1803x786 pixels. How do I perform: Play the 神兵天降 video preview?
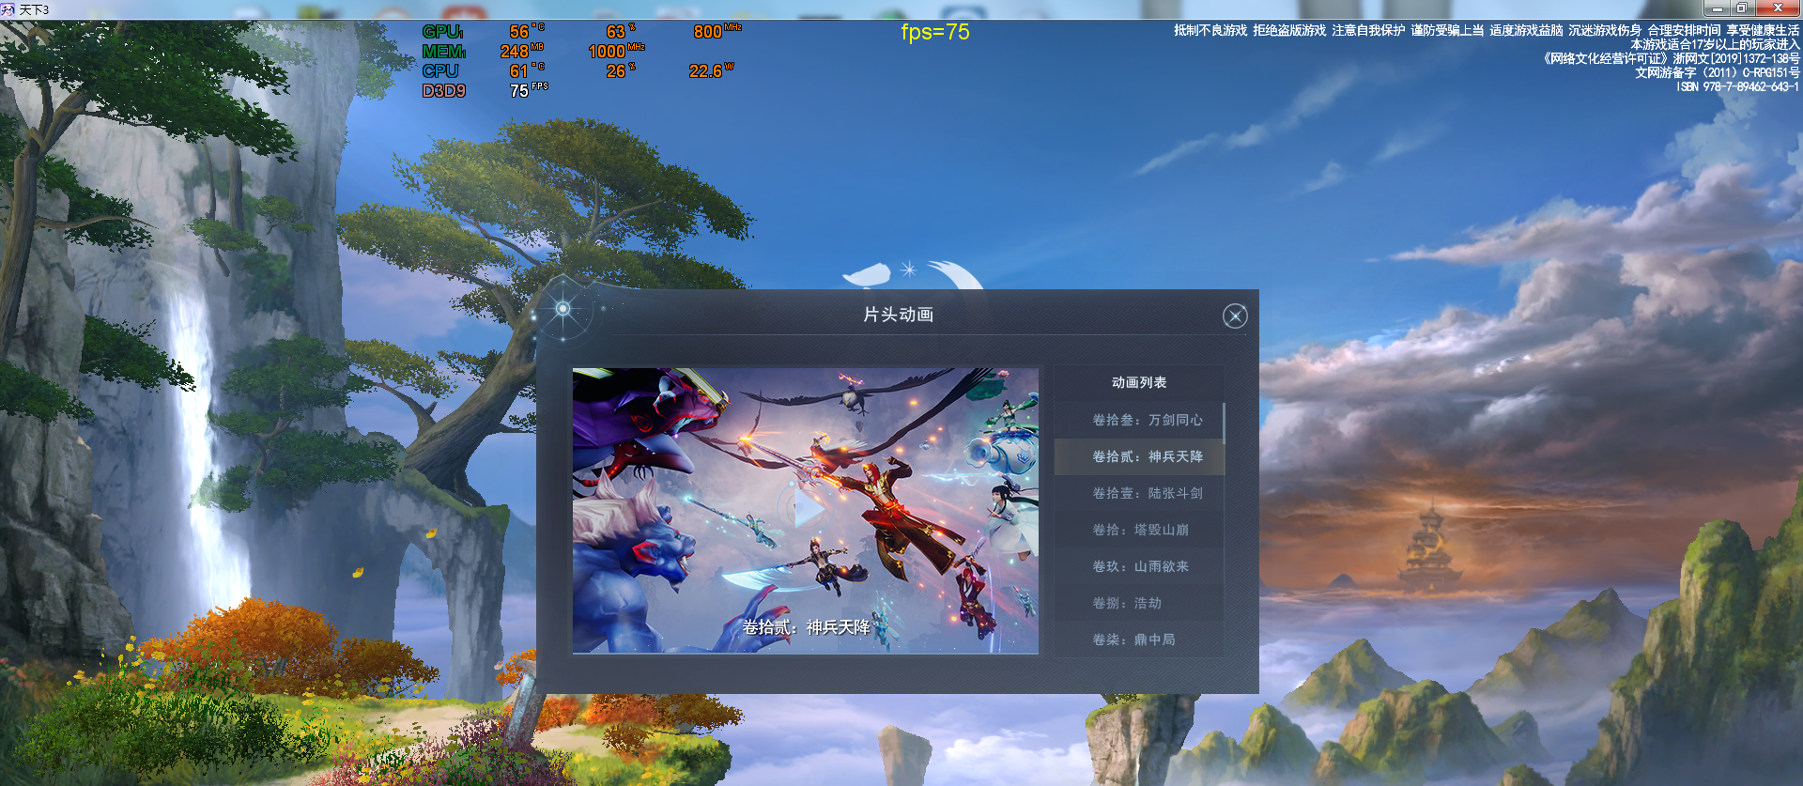tap(806, 510)
